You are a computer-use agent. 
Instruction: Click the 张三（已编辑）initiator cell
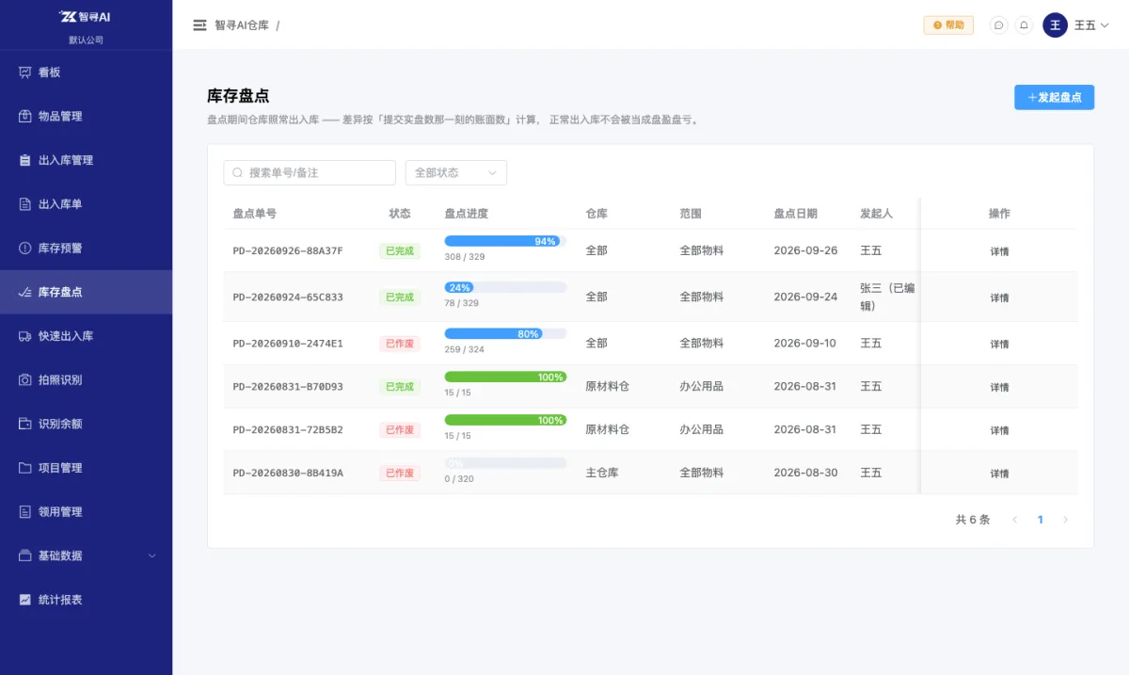point(887,297)
